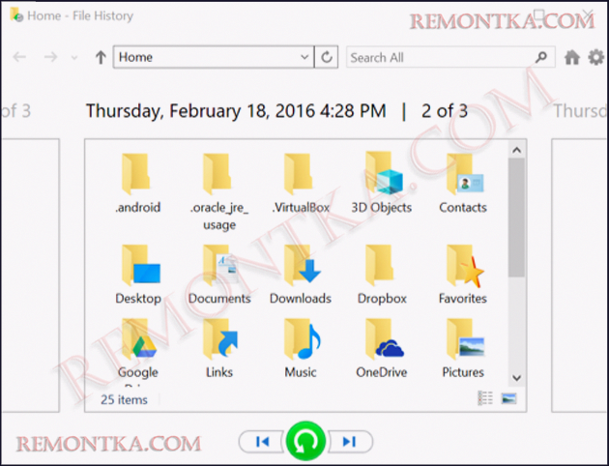Go up one folder level
Viewport: 609px width, 466px height.
coord(101,57)
